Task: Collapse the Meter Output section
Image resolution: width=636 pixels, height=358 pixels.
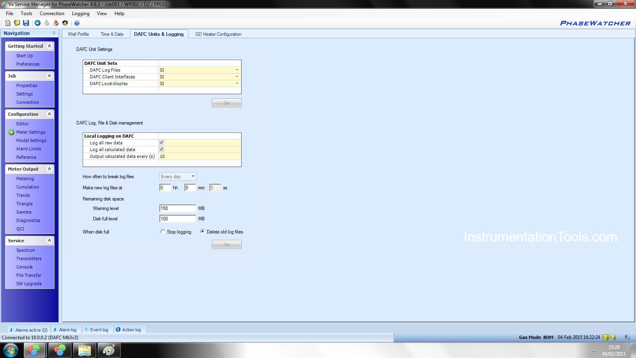Action: 49,169
